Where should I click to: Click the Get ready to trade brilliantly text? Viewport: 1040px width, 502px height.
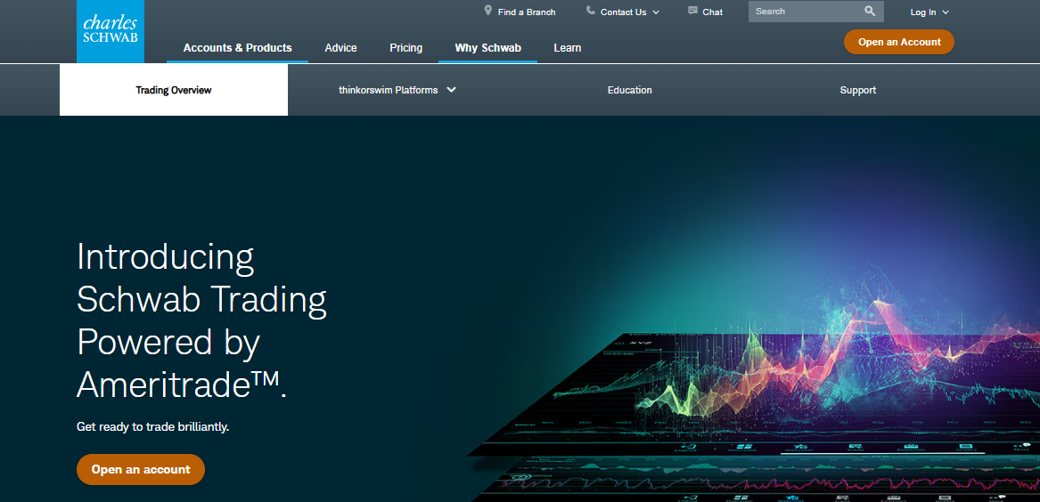(x=152, y=427)
